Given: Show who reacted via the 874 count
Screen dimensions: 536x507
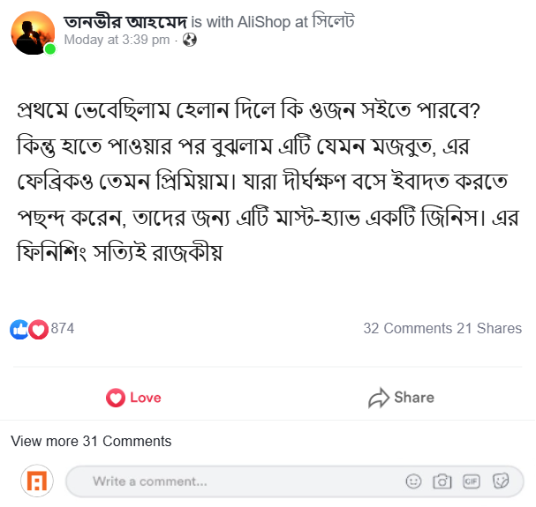Looking at the screenshot, I should pyautogui.click(x=63, y=329).
